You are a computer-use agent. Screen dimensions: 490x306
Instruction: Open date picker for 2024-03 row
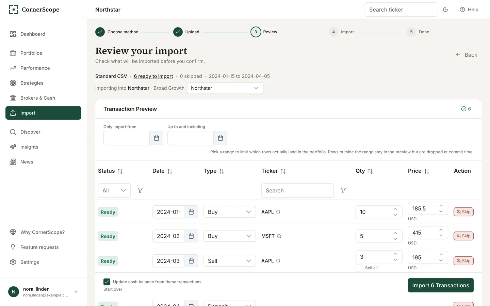click(191, 261)
